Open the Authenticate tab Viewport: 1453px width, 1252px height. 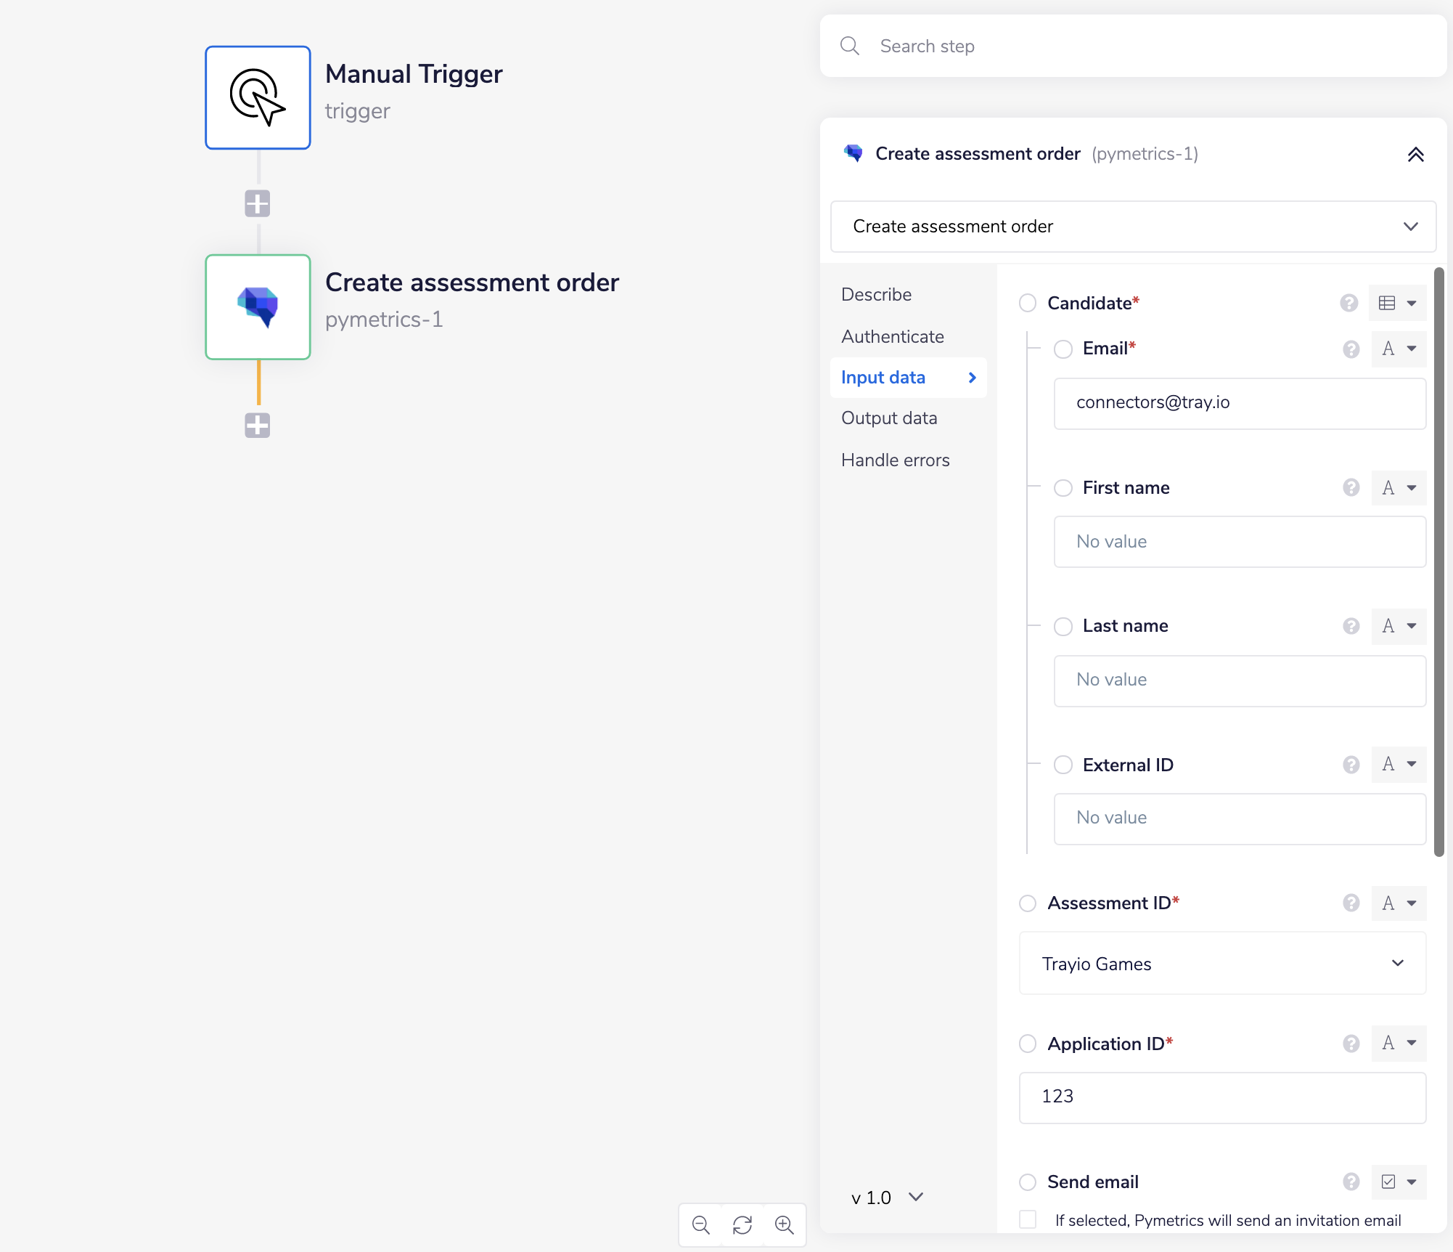click(892, 337)
